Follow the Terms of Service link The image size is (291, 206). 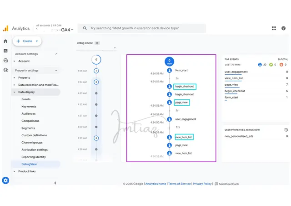(x=179, y=184)
